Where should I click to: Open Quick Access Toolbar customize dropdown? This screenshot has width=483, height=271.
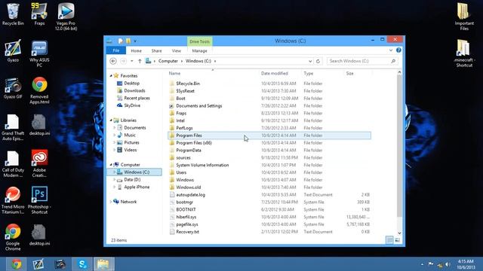pyautogui.click(x=135, y=41)
